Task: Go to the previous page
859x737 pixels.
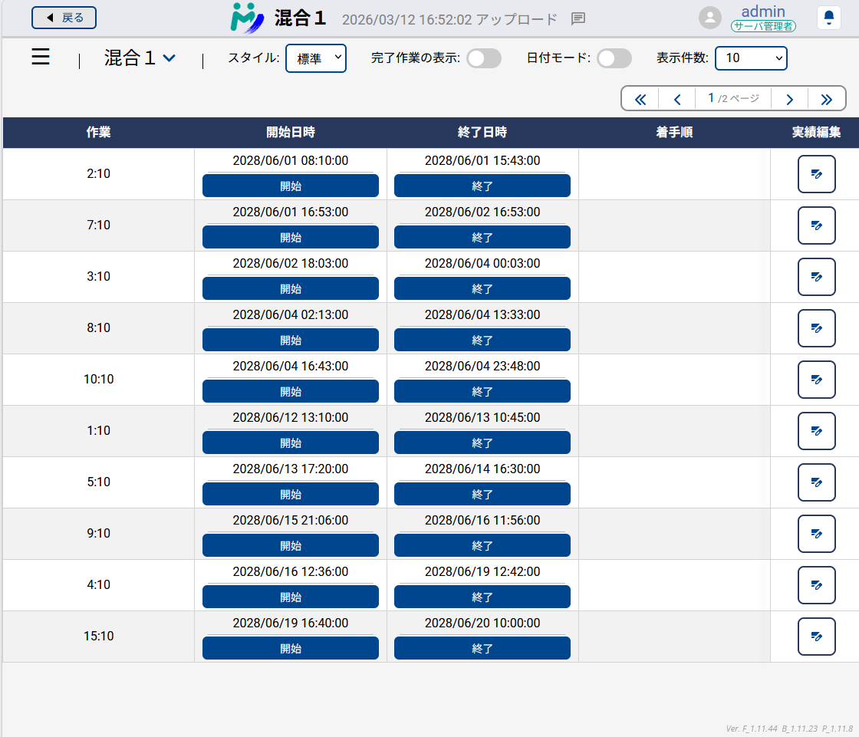Action: point(677,99)
